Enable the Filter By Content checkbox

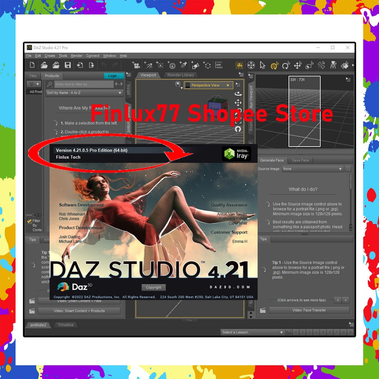tap(29, 221)
